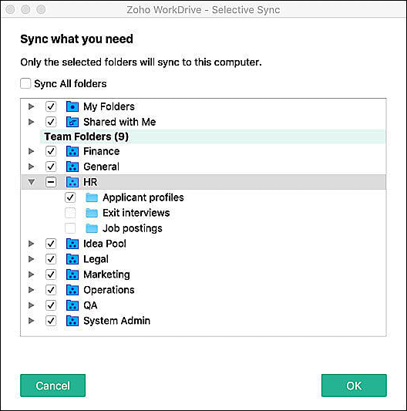Click the Marketing team folder icon
This screenshot has width=407, height=411.
click(72, 275)
